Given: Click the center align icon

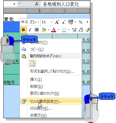Looking at the screenshot, I should [x=37, y=30].
